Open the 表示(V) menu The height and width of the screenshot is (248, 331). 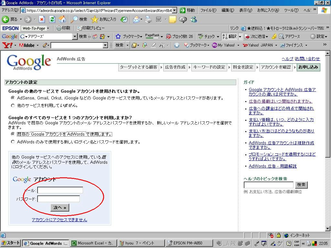tap(246, 10)
